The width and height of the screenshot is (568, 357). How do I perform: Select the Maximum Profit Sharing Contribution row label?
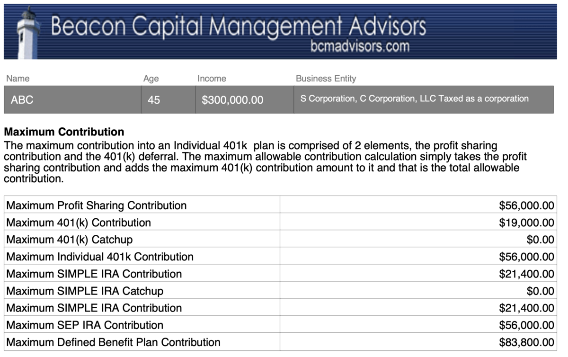tap(97, 205)
